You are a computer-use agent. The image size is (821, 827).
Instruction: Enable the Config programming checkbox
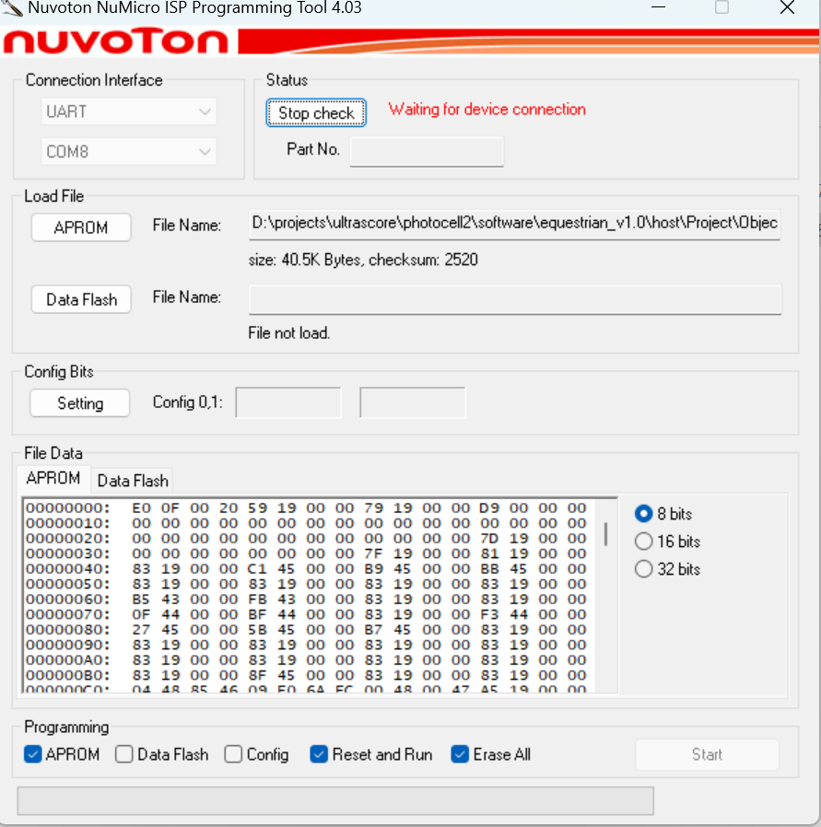pos(232,754)
